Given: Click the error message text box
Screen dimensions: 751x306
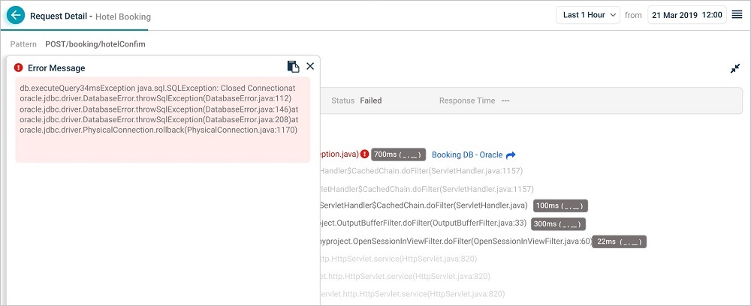Looking at the screenshot, I should (162, 119).
